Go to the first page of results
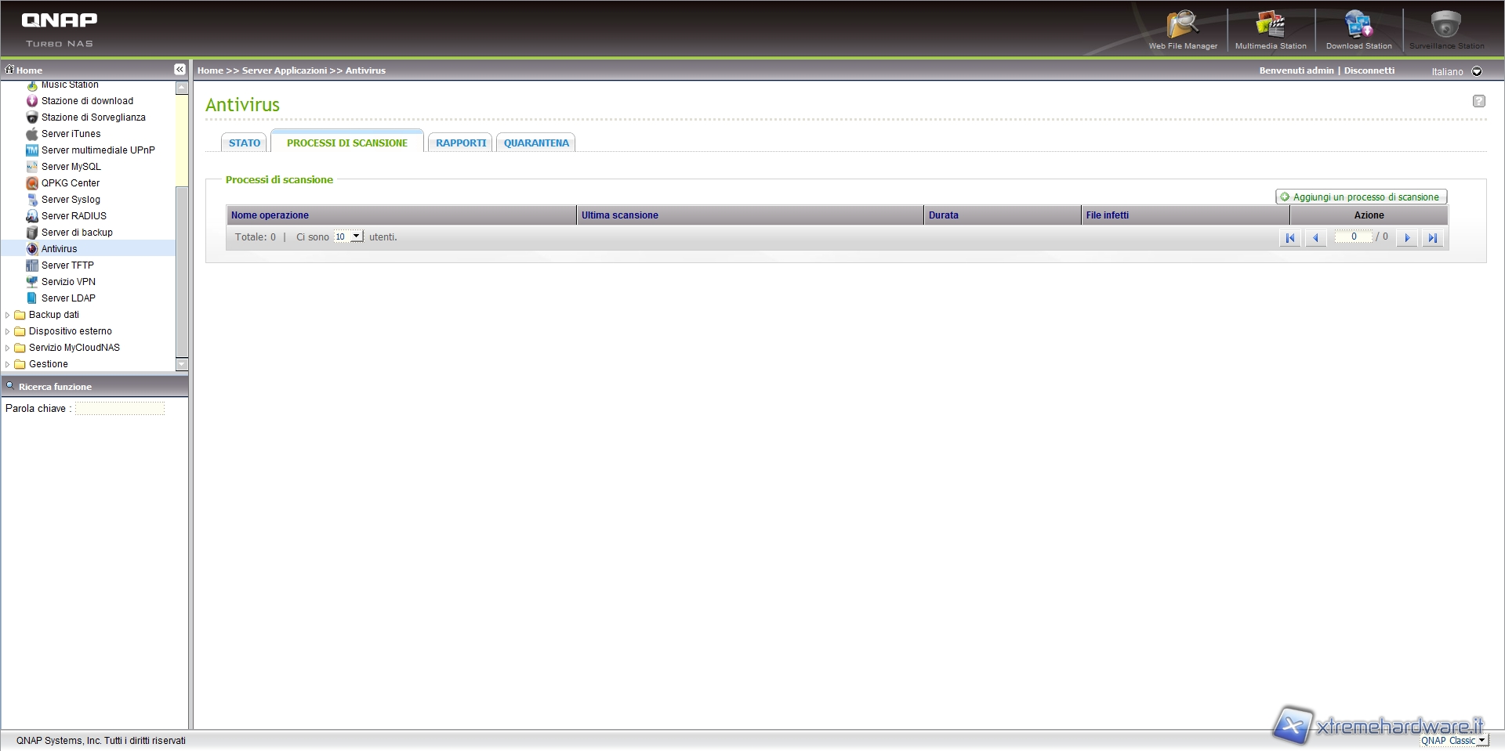This screenshot has width=1505, height=751. click(1290, 238)
